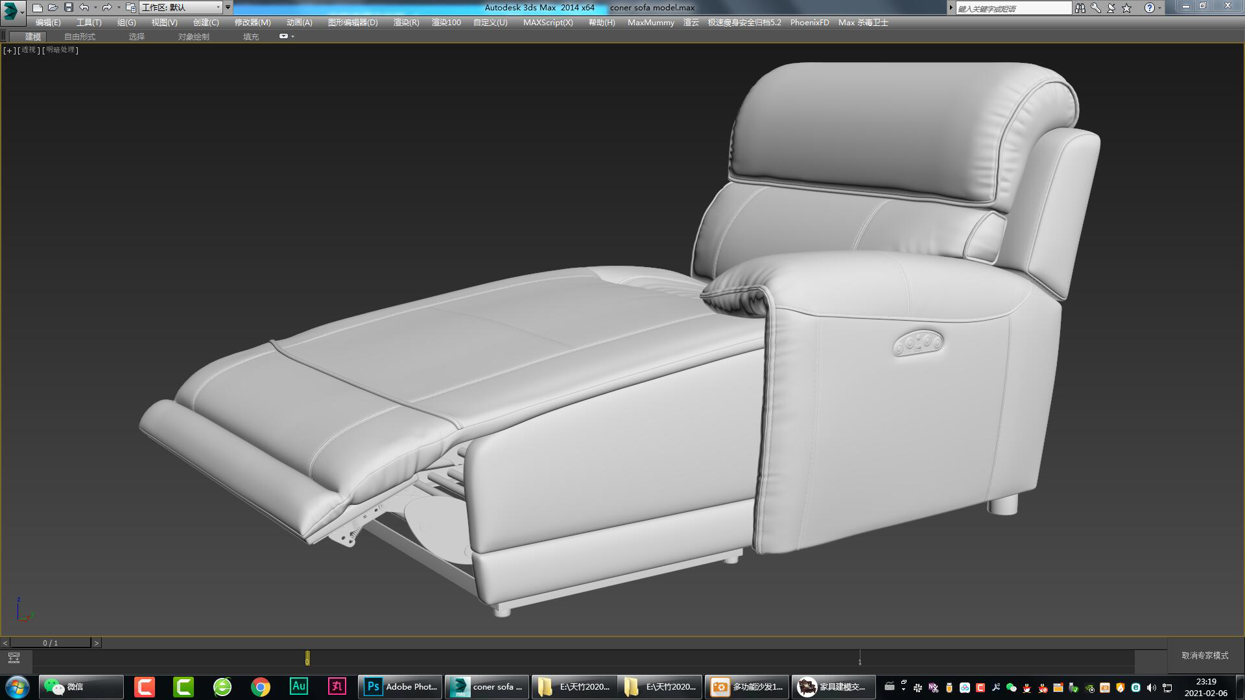The image size is (1245, 700).
Task: Open the 工作区: 默认 workspace dropdown
Action: pyautogui.click(x=182, y=7)
